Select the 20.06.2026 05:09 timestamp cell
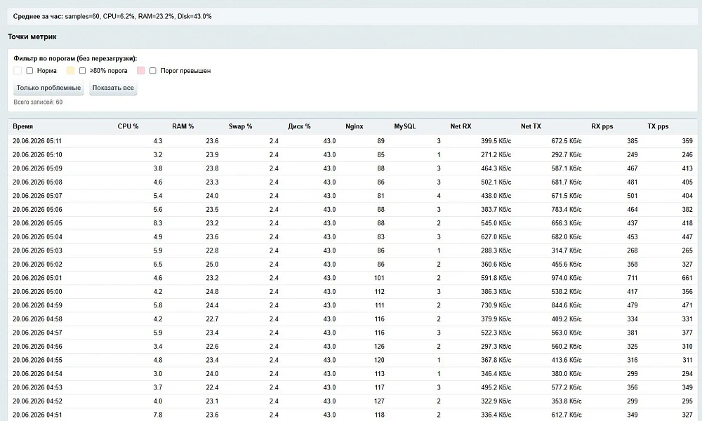 [x=37, y=168]
